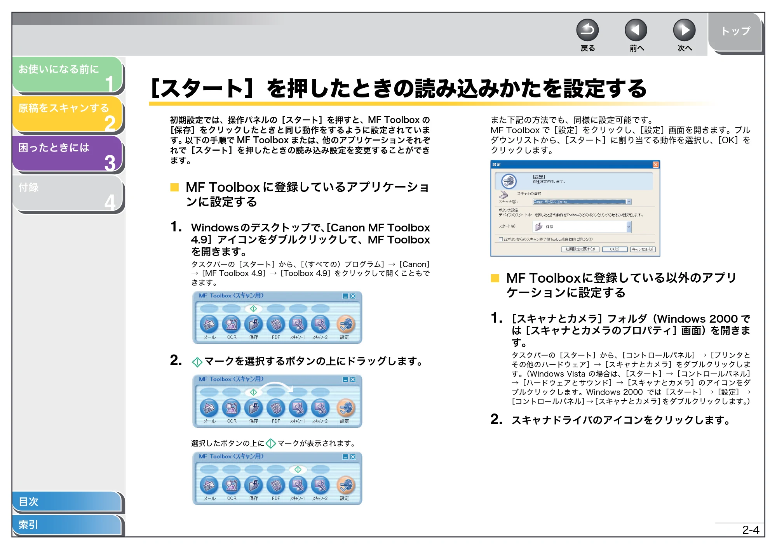Open chapter 1 お使いになる前に tab
The width and height of the screenshot is (777, 549).
[68, 75]
